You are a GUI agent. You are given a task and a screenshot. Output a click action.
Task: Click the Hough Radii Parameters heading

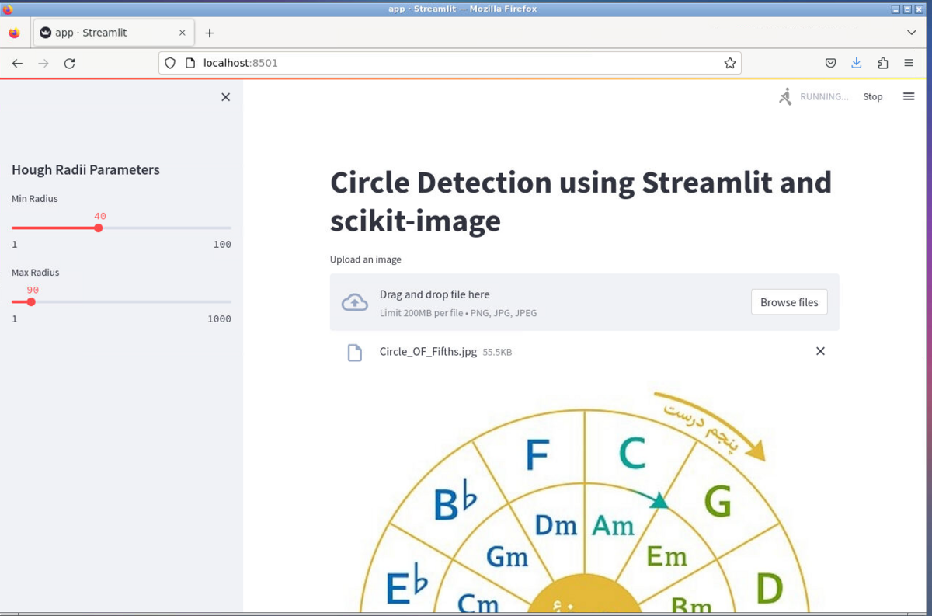(x=85, y=170)
